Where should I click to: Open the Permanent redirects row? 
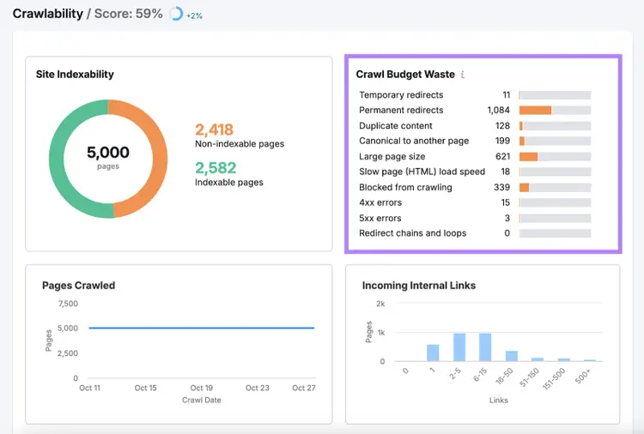tap(475, 111)
